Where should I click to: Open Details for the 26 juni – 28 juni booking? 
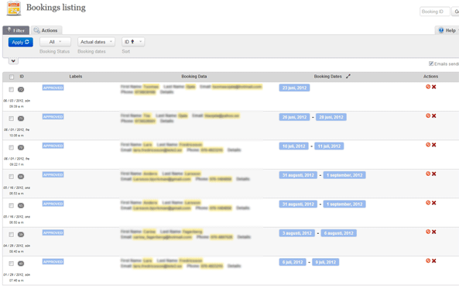pos(167,121)
